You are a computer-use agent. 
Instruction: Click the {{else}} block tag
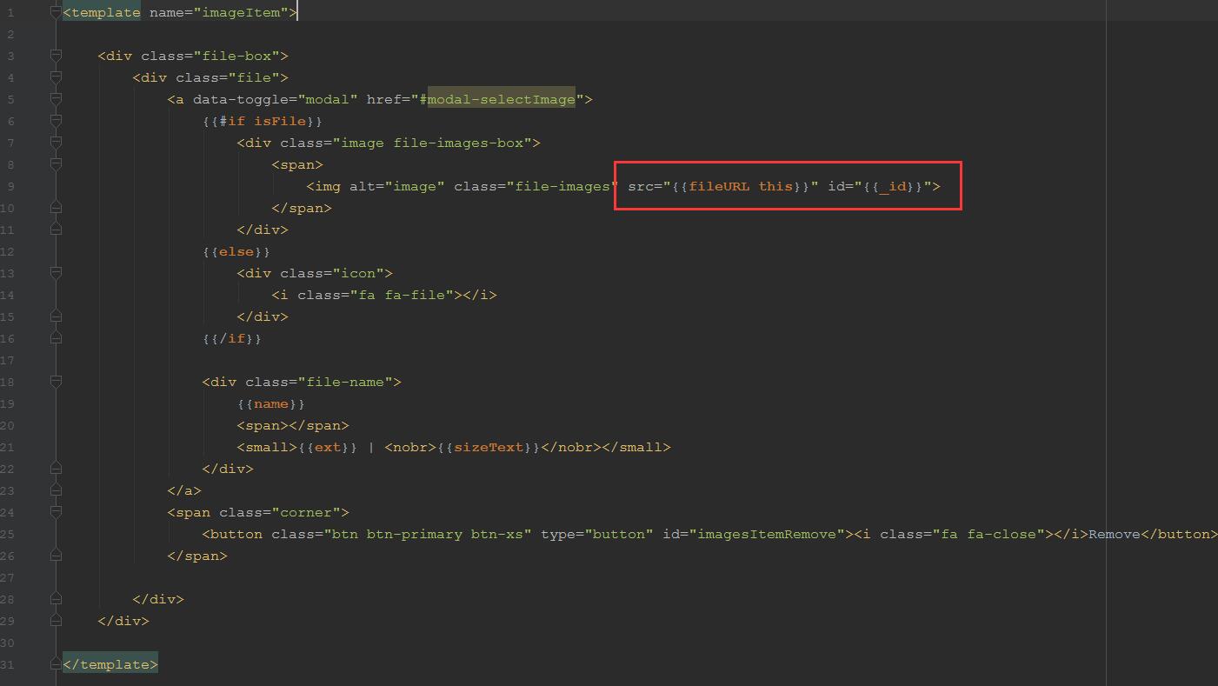236,251
